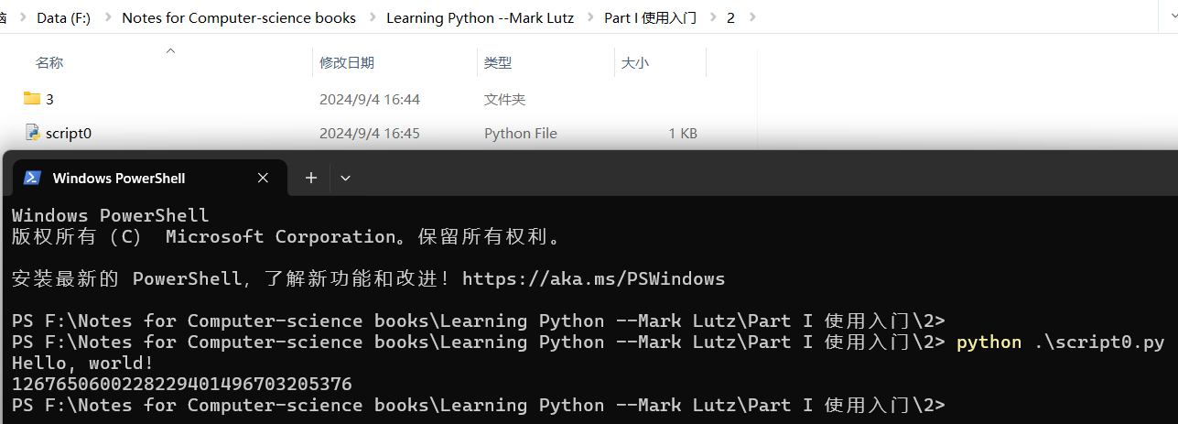The image size is (1178, 424).
Task: Select the script0 file name text
Action: pos(69,134)
